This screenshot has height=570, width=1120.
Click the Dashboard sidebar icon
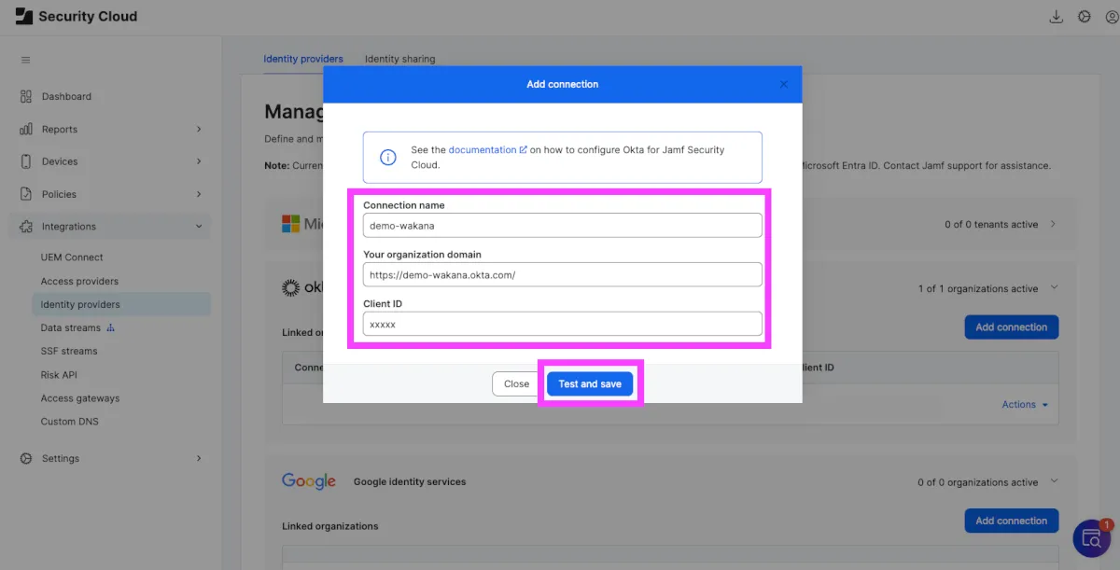tap(26, 96)
